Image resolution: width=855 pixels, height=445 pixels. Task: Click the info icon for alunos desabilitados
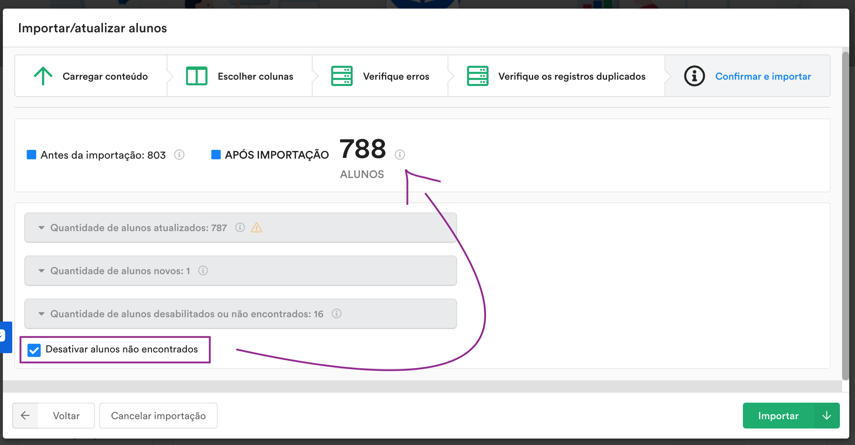point(336,313)
